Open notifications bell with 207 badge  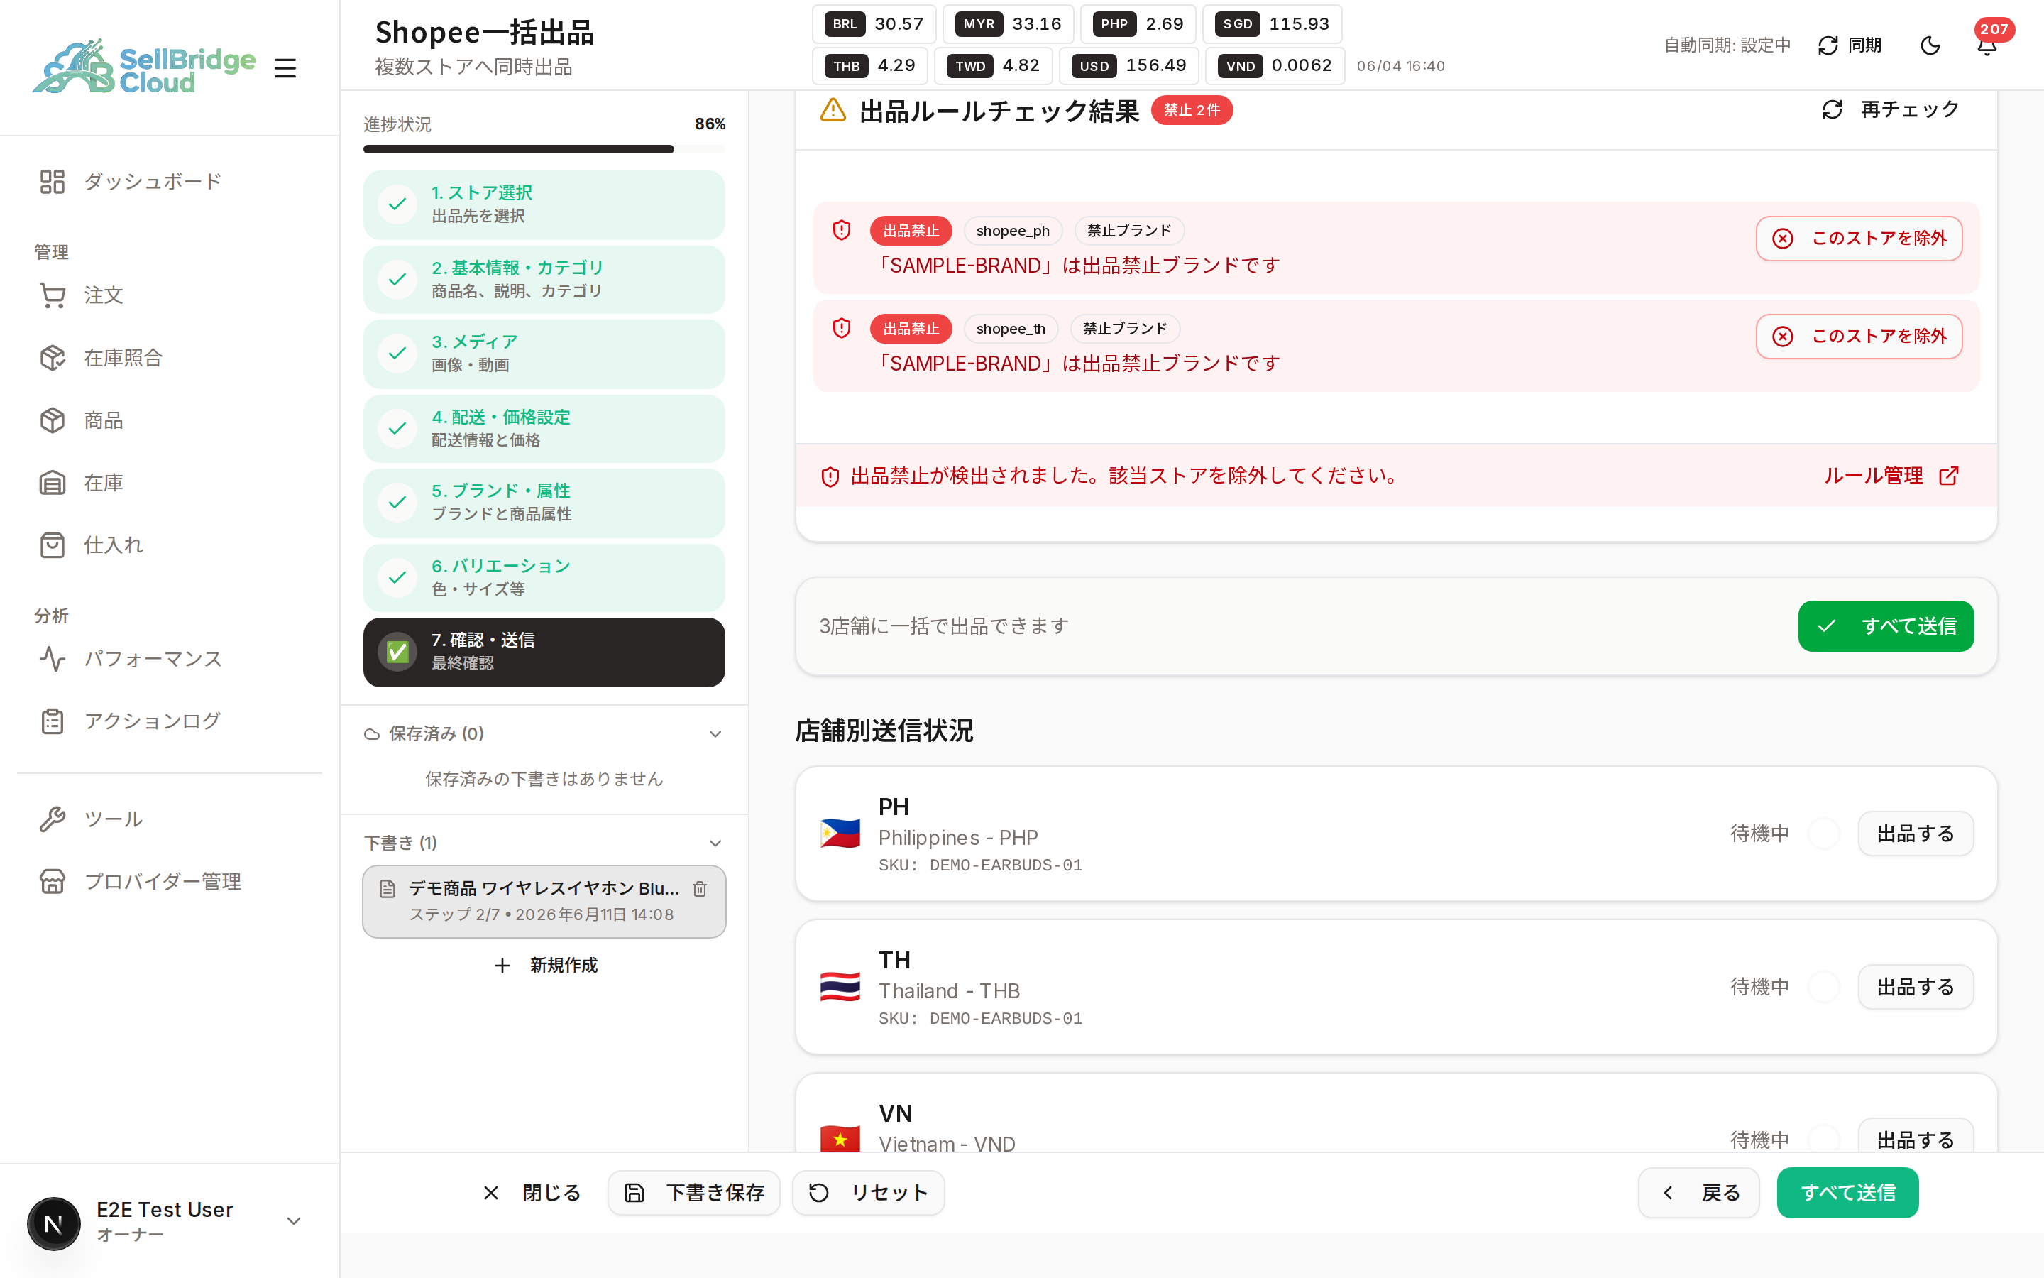(x=1987, y=45)
